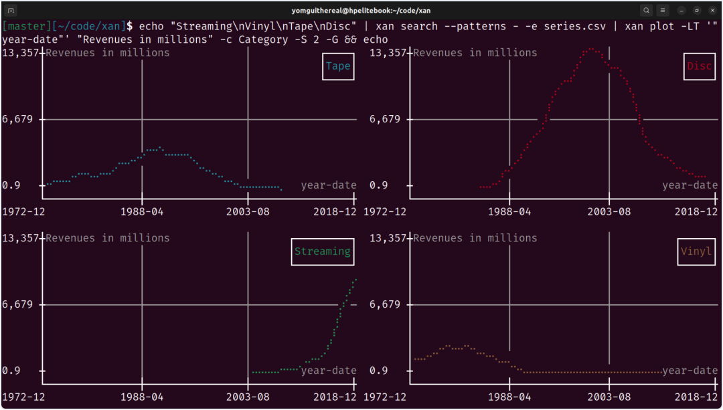Image resolution: width=723 pixels, height=410 pixels.
Task: Select the Vinyl legend label
Action: tap(696, 251)
